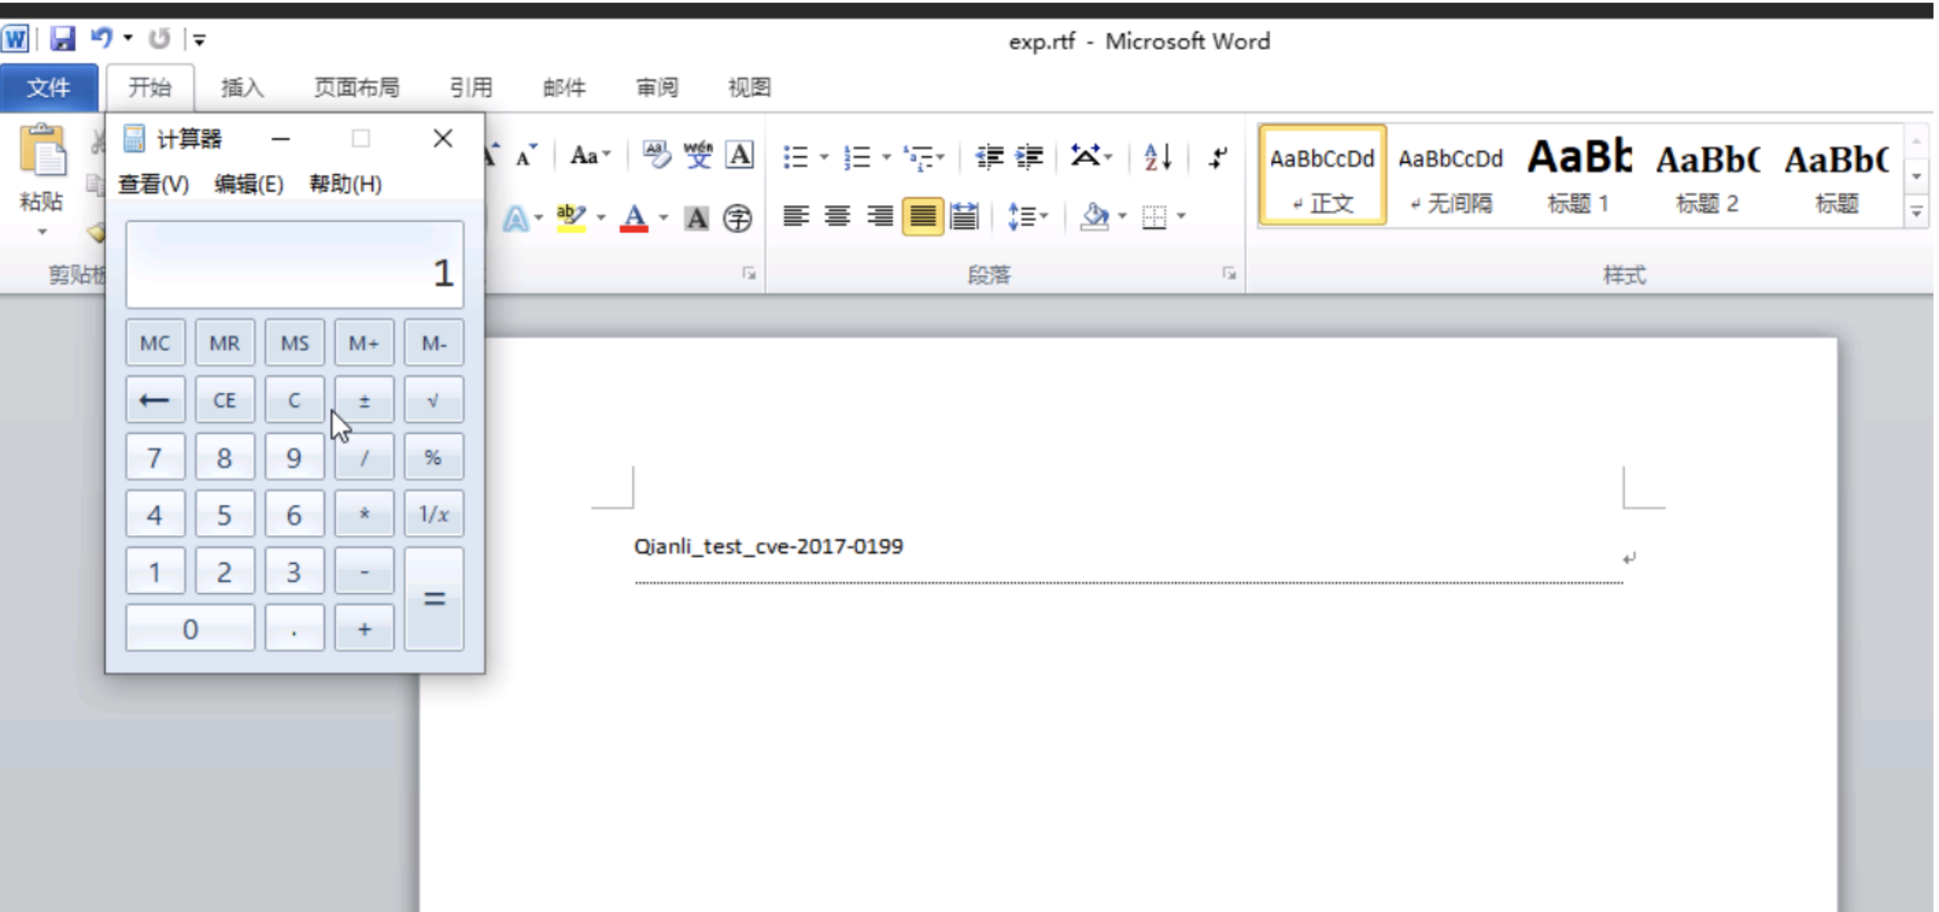Click the square root key on calculator
This screenshot has width=1939, height=912.
coord(434,400)
